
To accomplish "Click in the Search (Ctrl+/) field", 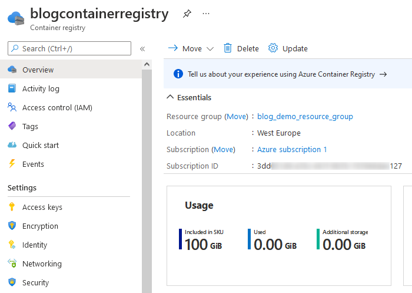I will (x=69, y=48).
